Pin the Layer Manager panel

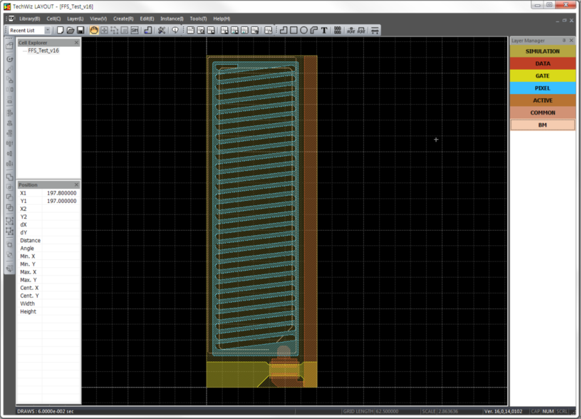pyautogui.click(x=564, y=41)
